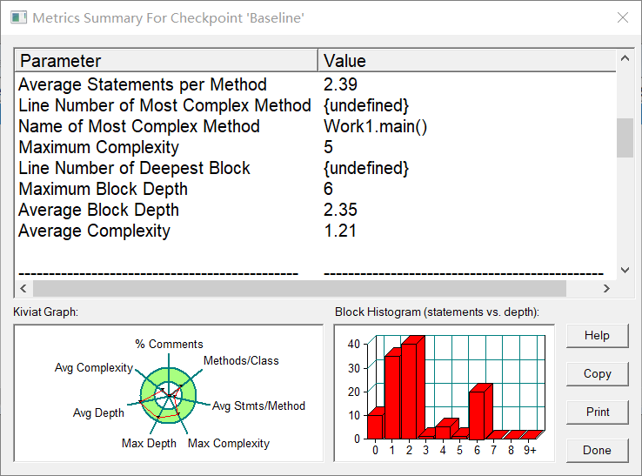Viewport: 642px width, 476px height.
Task: Click Done to close dialog
Action: (597, 450)
